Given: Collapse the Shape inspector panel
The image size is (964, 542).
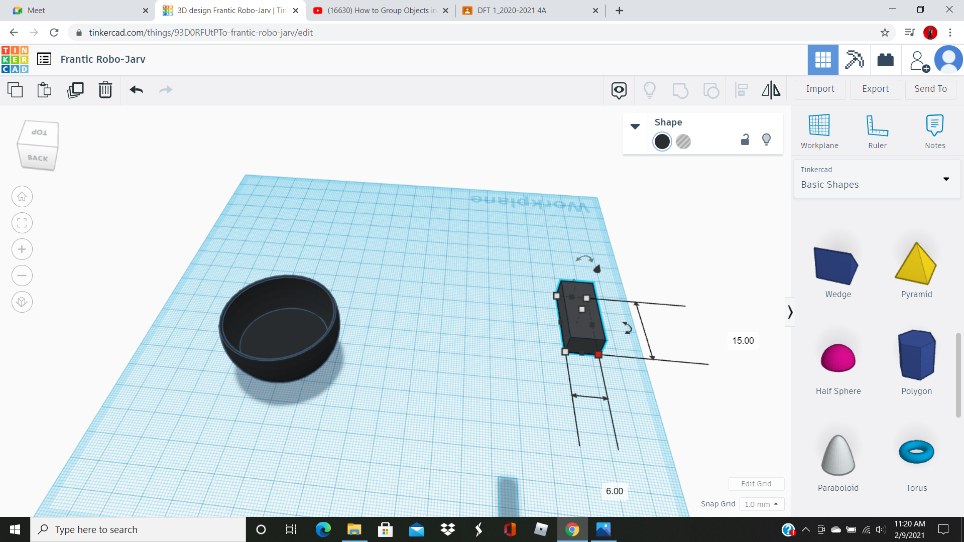Looking at the screenshot, I should tap(635, 126).
